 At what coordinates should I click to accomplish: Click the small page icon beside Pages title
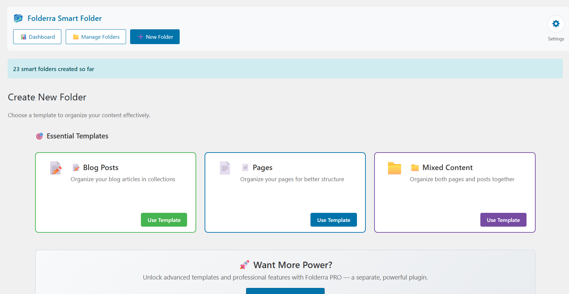point(245,167)
